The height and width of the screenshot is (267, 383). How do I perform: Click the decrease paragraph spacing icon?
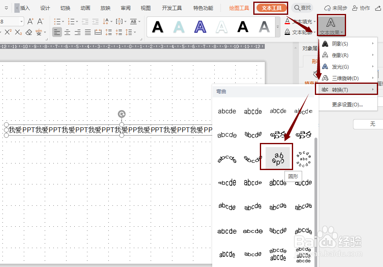pyautogui.click(x=119, y=32)
